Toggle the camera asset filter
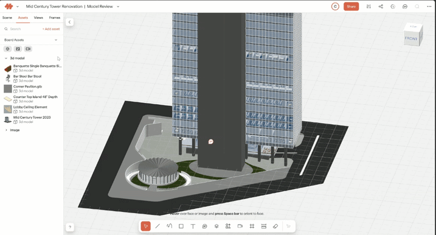This screenshot has height=235, width=436. pyautogui.click(x=28, y=49)
